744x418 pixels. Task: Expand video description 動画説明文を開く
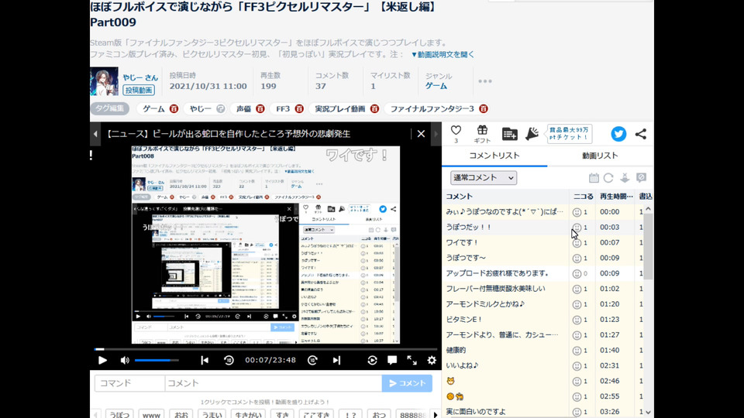pyautogui.click(x=443, y=54)
